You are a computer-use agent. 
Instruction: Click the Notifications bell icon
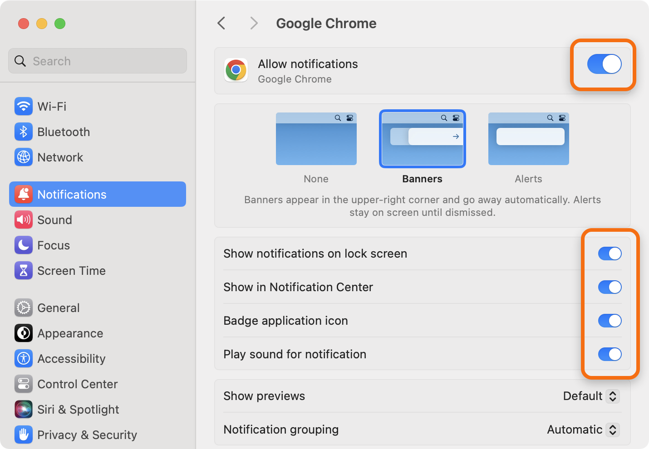click(24, 195)
